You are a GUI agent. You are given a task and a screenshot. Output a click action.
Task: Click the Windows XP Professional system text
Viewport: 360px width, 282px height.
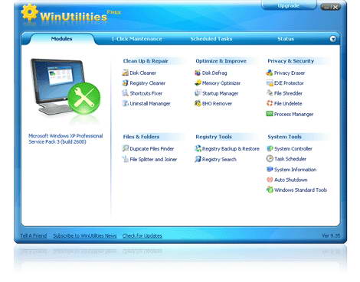tap(66, 138)
